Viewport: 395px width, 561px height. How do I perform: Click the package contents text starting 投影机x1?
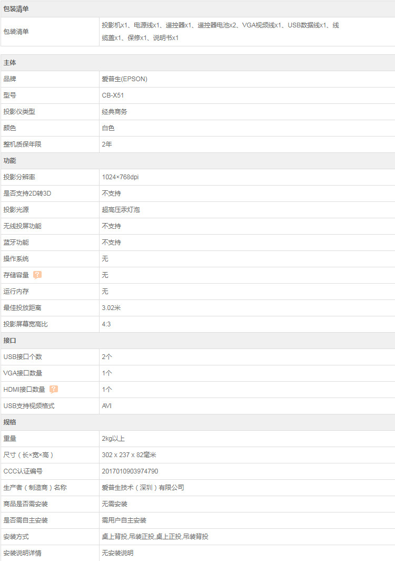220,32
